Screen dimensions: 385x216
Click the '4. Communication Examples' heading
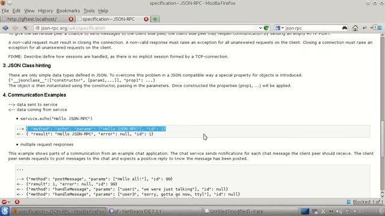[34, 95]
